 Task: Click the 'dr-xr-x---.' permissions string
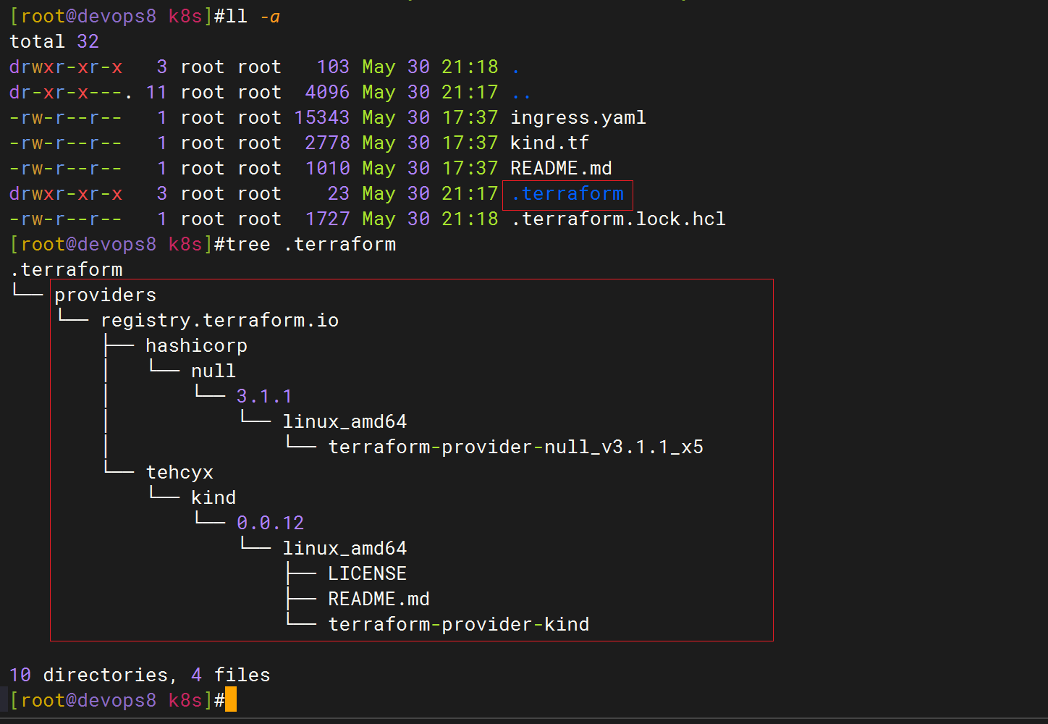coord(71,92)
